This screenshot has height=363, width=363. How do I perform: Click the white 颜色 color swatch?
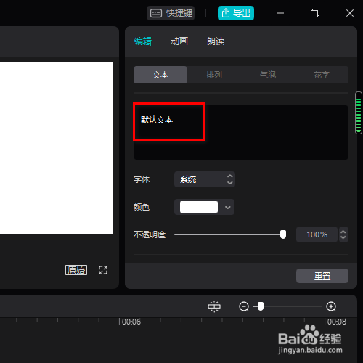coord(199,207)
